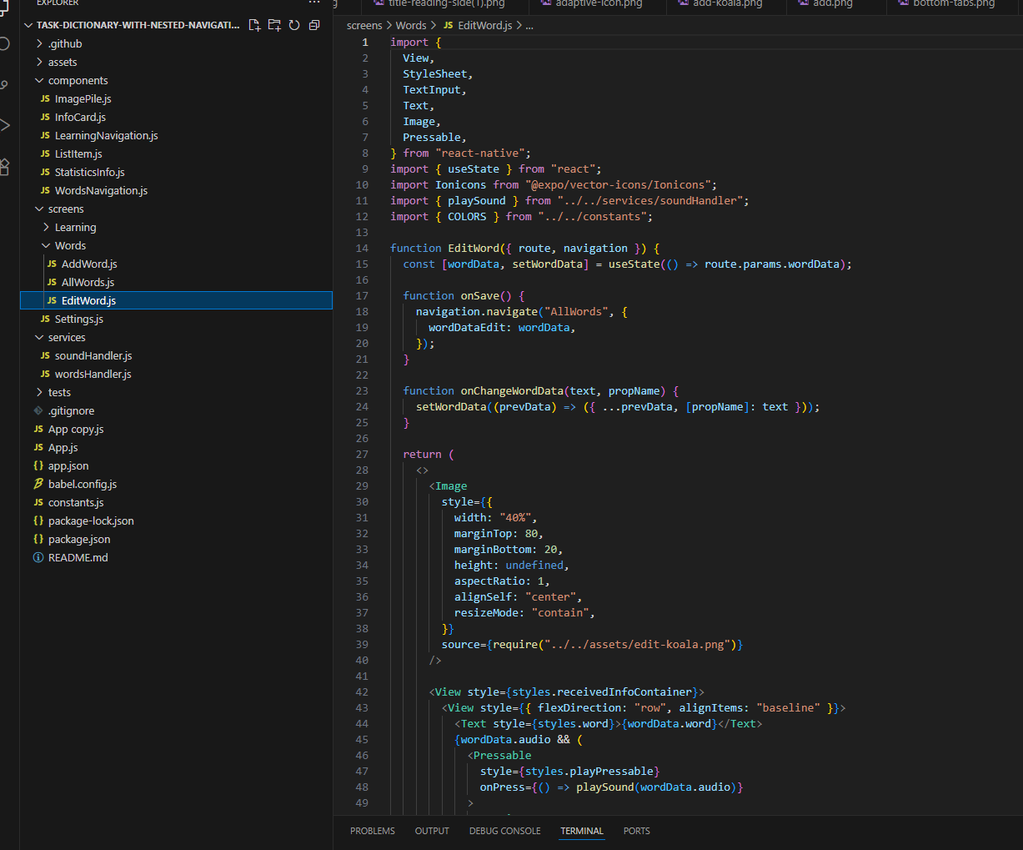1023x850 pixels.
Task: Create a new folder in Explorer
Action: pos(274,25)
